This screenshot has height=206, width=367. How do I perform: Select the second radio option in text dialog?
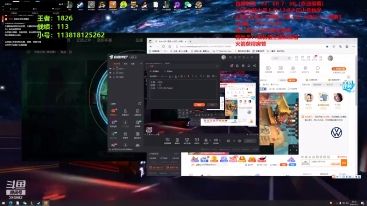[165, 71]
